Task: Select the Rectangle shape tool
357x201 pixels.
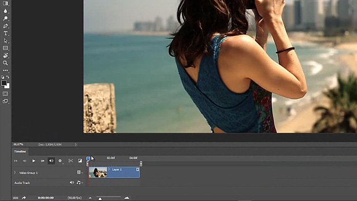Action: 5,48
